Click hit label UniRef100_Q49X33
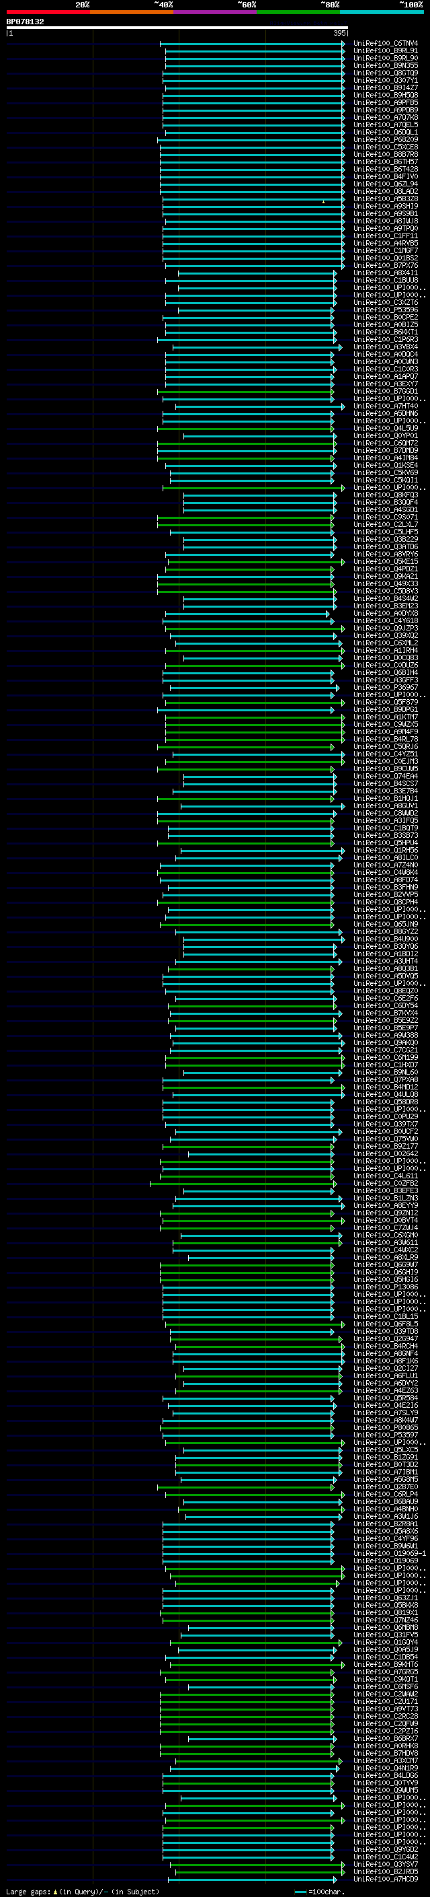 pyautogui.click(x=386, y=584)
